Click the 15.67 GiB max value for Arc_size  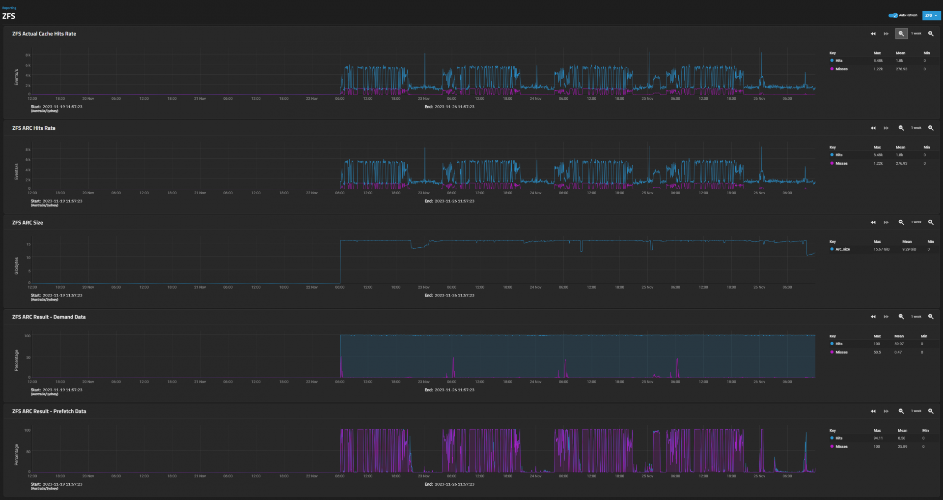(x=881, y=249)
